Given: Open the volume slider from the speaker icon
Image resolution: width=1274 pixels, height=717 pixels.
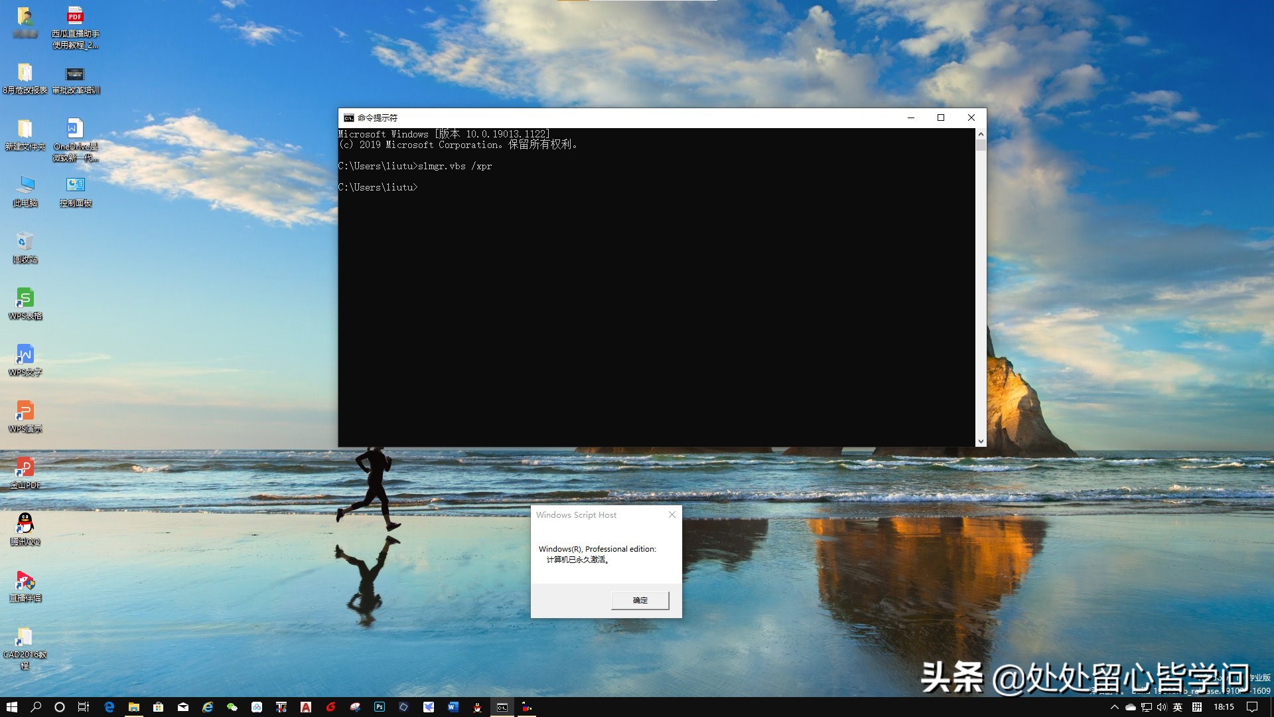Looking at the screenshot, I should pyautogui.click(x=1162, y=707).
